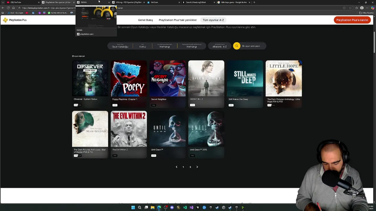Screen dimensions: 376x211
Task: Open Little Hope PS4 & PS5 card
Action: 284,84
